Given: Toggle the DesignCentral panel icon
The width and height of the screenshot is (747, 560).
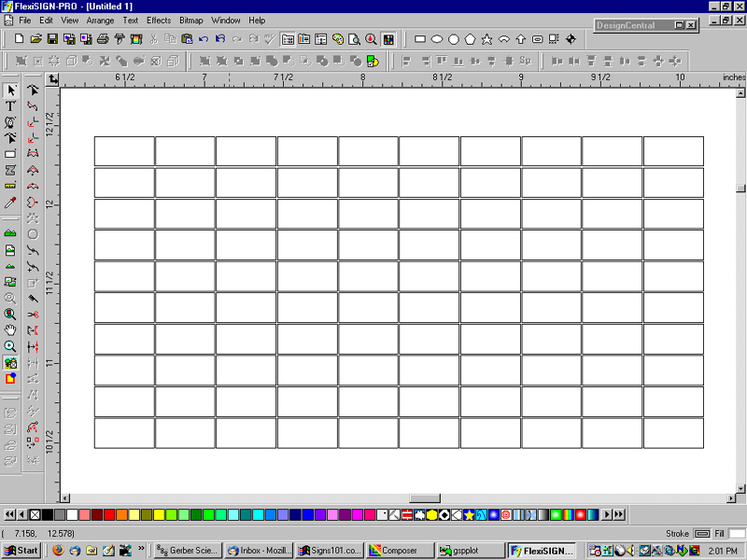Looking at the screenshot, I should click(x=288, y=39).
